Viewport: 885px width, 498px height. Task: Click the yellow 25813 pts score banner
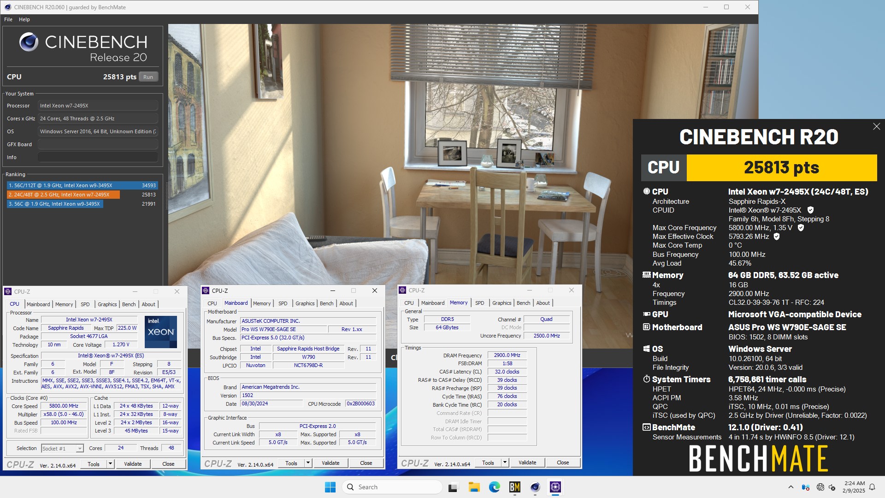(781, 167)
